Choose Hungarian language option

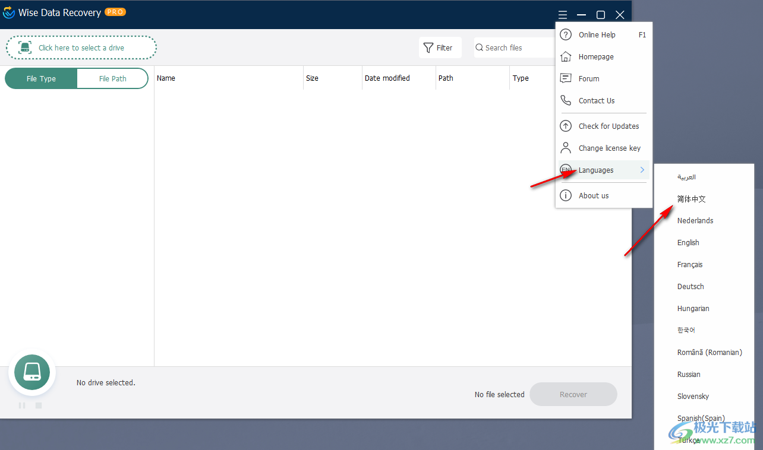click(x=693, y=308)
